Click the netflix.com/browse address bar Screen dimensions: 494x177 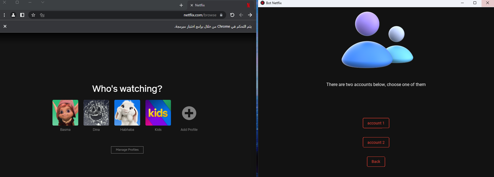(x=127, y=15)
